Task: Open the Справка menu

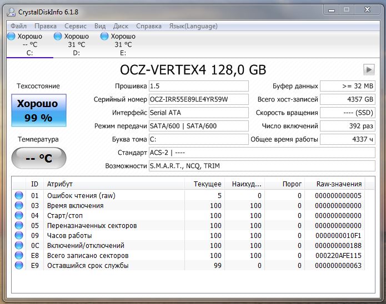Action: [x=149, y=26]
